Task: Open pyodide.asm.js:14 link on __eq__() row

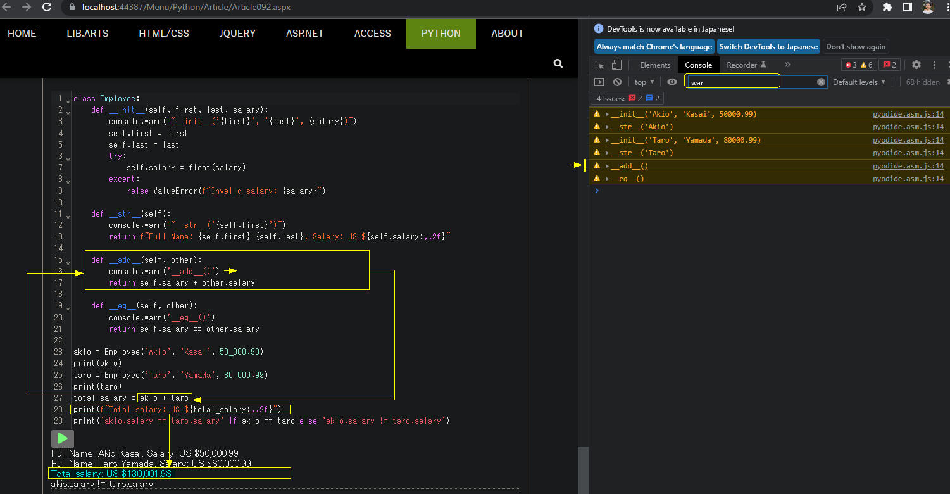Action: click(x=908, y=179)
